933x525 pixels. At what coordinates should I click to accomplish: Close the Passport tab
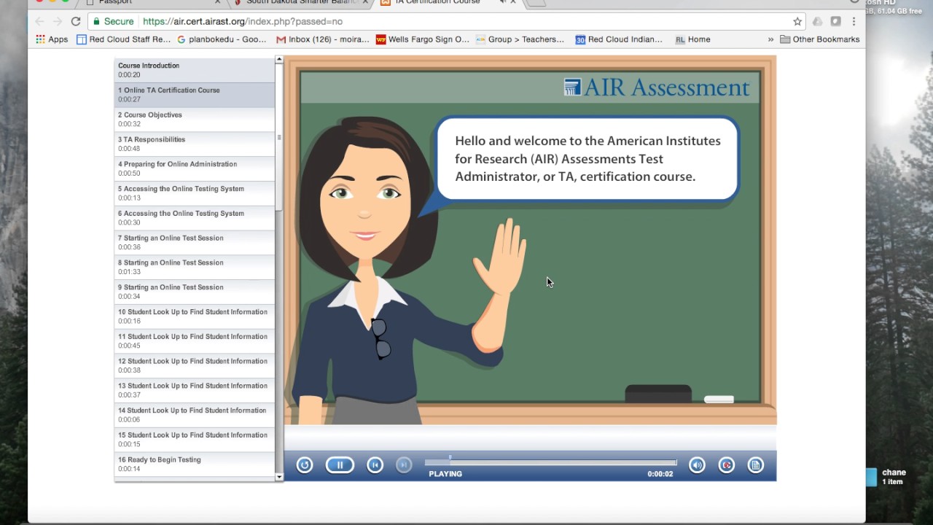(x=217, y=2)
